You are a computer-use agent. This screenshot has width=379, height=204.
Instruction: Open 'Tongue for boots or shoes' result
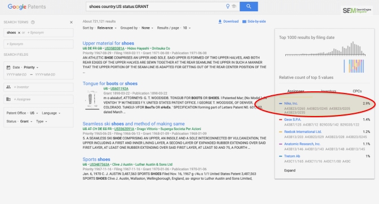(110, 83)
